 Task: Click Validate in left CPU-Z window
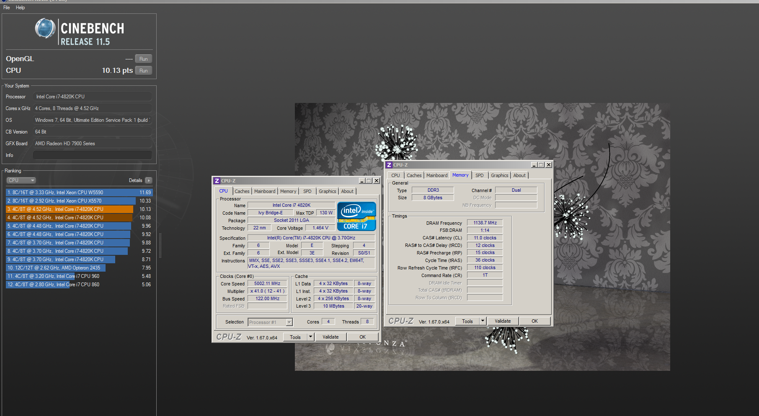click(x=330, y=337)
